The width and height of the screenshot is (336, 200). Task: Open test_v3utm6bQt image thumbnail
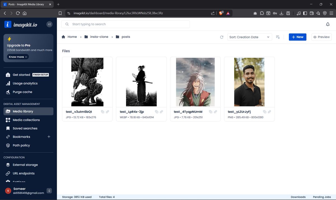[x=87, y=82]
